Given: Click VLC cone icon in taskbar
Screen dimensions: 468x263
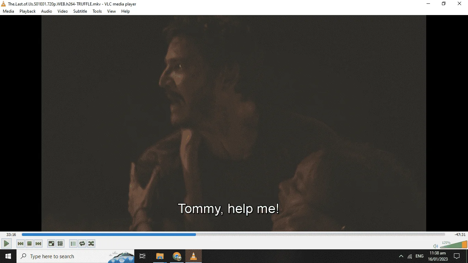Looking at the screenshot, I should point(194,256).
